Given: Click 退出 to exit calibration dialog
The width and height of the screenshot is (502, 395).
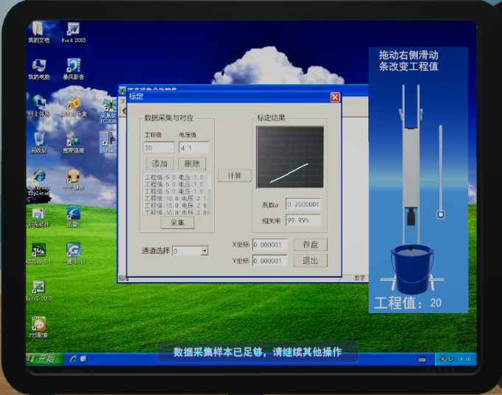Looking at the screenshot, I should pos(310,261).
